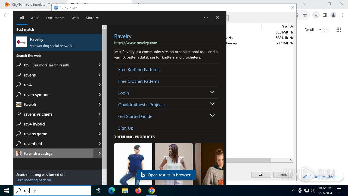Open the Ravelry best match result
Screen dimensions: 348x196
[58, 42]
